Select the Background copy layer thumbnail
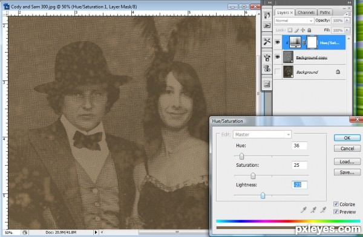The image size is (363, 237). (288, 57)
